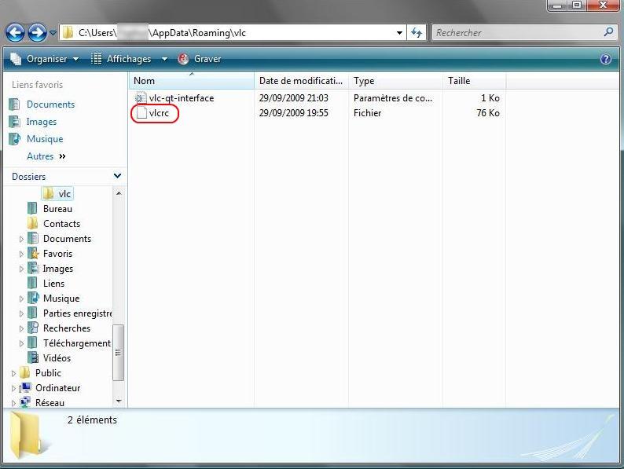Open the Organiser menu

click(x=45, y=59)
